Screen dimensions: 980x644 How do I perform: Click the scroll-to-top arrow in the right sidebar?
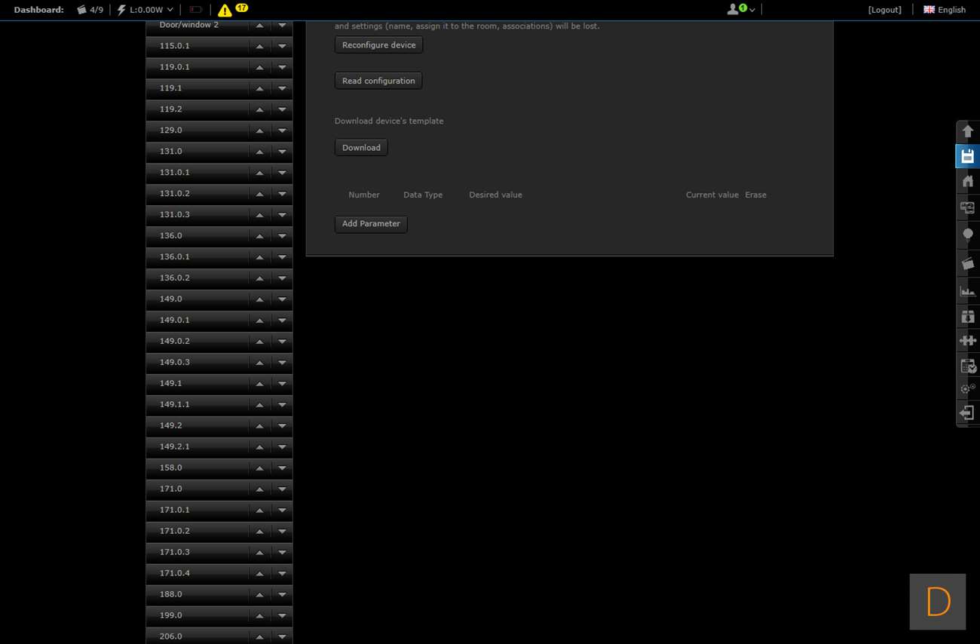(968, 131)
